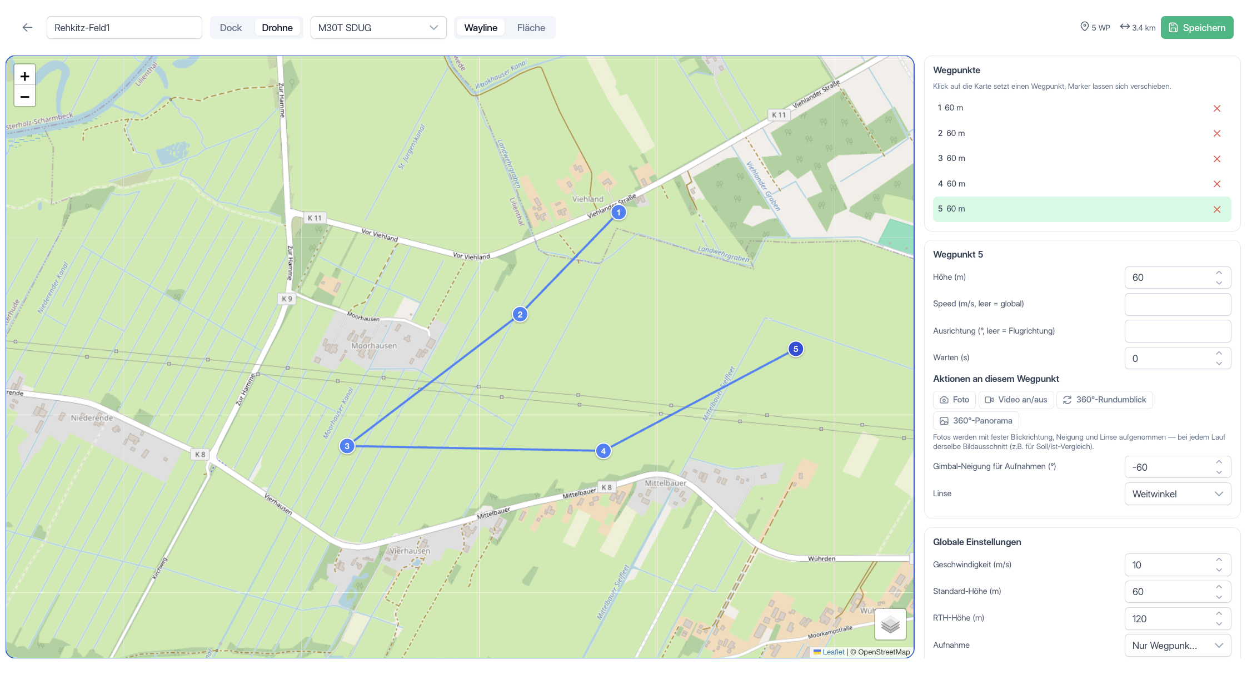This screenshot has height=675, width=1247.
Task: Edit the mission name Rehkitz-Feld1 field
Action: 124,28
